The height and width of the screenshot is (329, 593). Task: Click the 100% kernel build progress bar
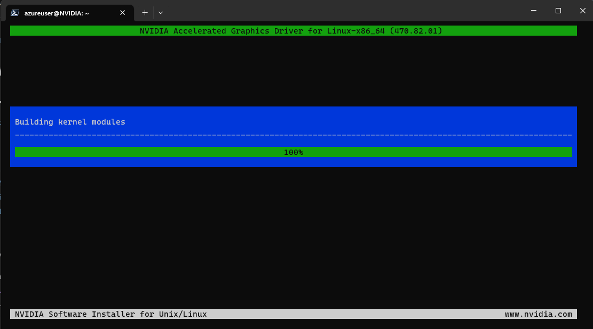(294, 152)
